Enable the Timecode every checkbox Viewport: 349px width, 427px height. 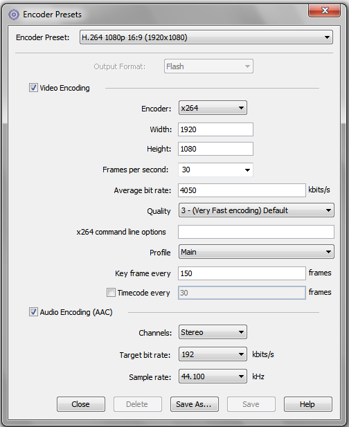111,293
